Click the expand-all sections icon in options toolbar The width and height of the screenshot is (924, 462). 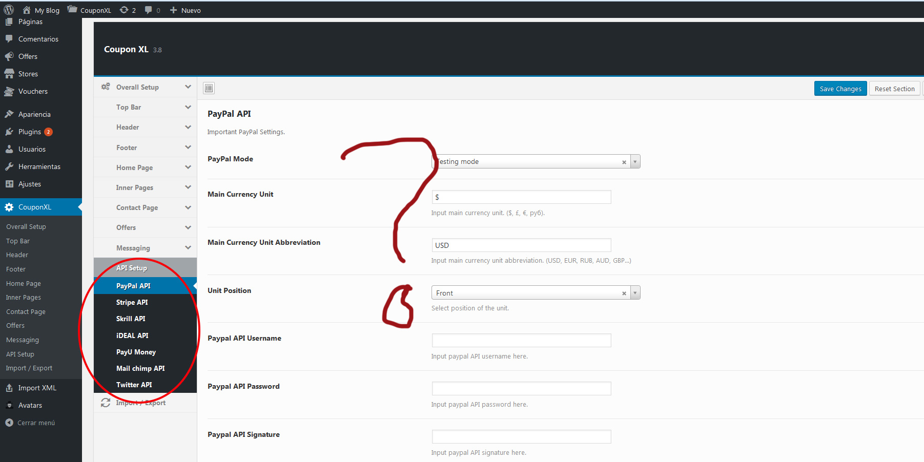(x=209, y=88)
